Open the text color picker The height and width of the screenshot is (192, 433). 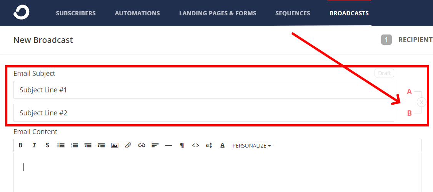pyautogui.click(x=222, y=146)
